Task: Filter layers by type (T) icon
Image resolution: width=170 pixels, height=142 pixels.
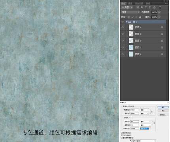Action: tap(146, 7)
